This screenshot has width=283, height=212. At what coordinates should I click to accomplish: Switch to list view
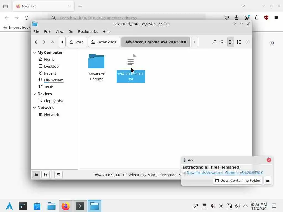tap(239, 42)
